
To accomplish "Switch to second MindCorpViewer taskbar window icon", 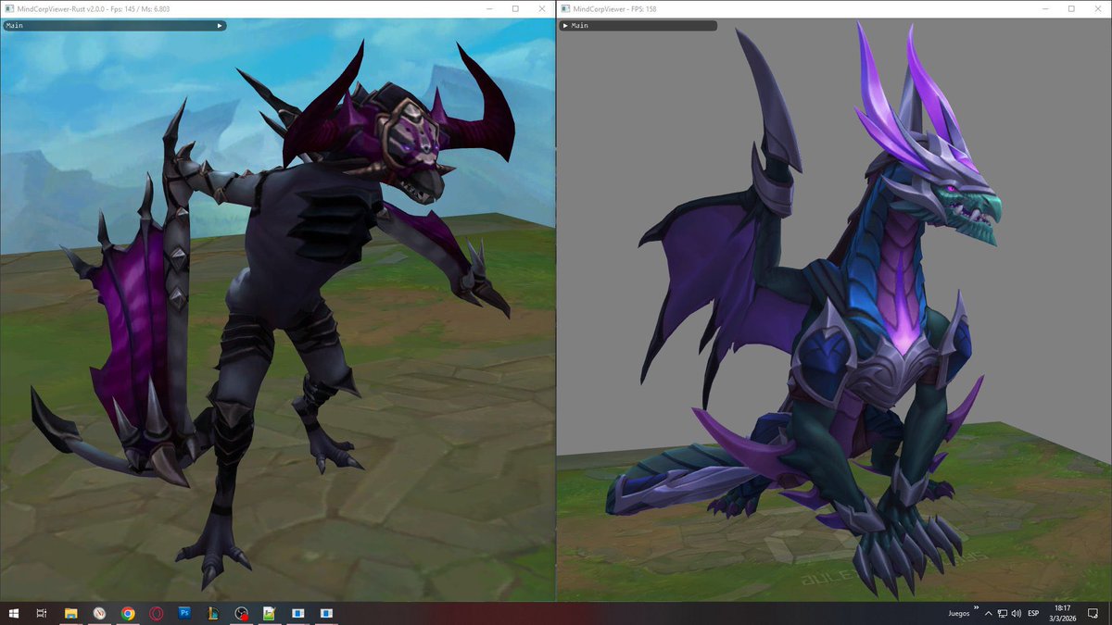I will 326,613.
